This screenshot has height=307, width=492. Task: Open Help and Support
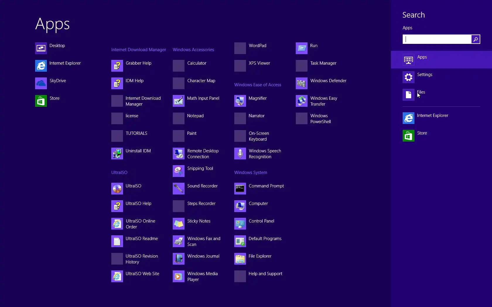pos(258,276)
